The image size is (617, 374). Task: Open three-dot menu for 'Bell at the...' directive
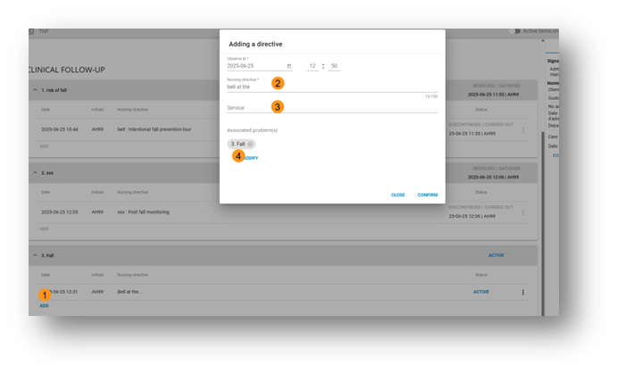pyautogui.click(x=523, y=293)
